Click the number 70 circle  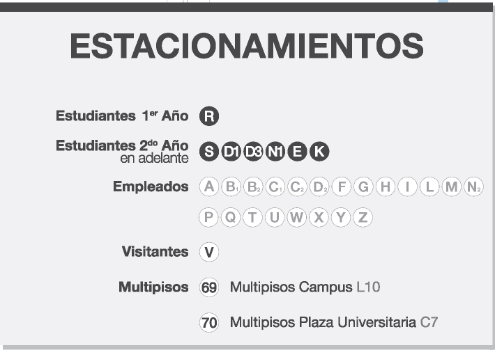[209, 323]
